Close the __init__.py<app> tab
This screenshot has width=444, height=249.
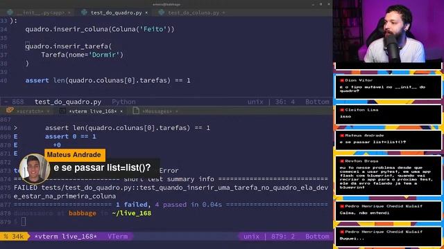coord(69,12)
